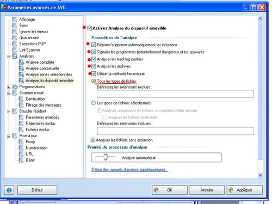Open help with the question mark button
The width and height of the screenshot is (272, 204).
click(x=9, y=190)
